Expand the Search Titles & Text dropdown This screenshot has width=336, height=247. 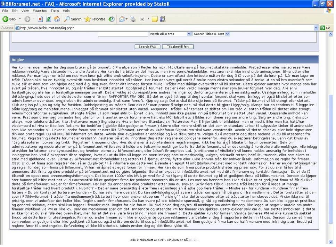(x=227, y=34)
